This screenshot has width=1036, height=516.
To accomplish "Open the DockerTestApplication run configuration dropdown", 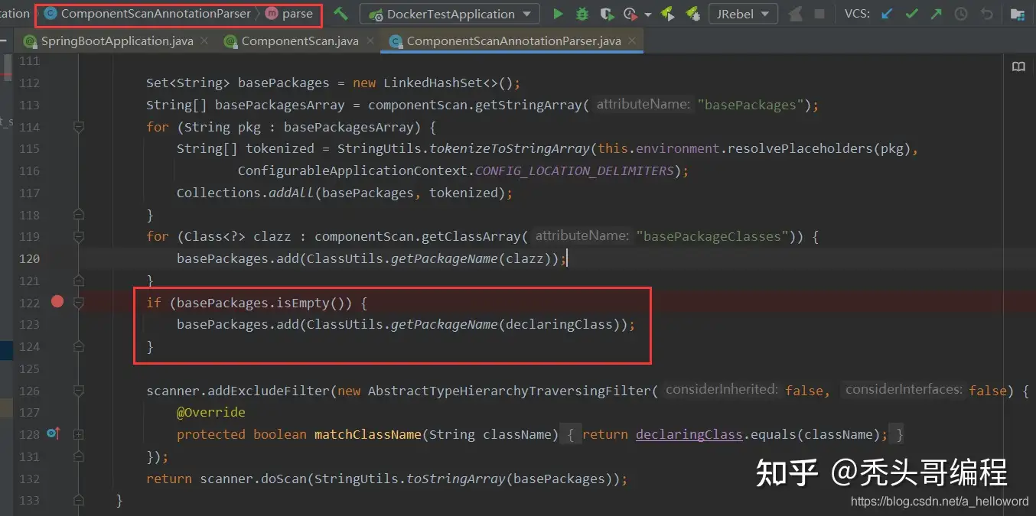I will tap(450, 14).
